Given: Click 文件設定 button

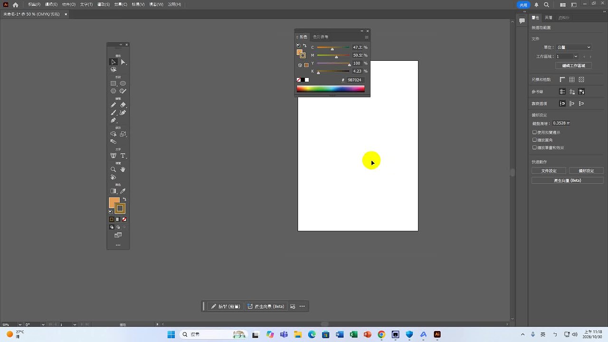Looking at the screenshot, I should point(549,171).
